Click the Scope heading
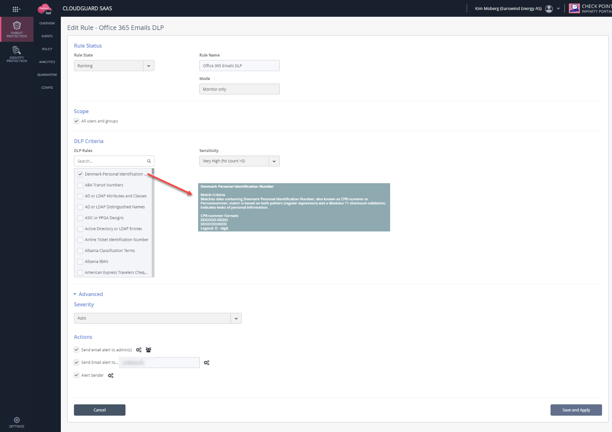Screen dimensions: 612x432 81,112
